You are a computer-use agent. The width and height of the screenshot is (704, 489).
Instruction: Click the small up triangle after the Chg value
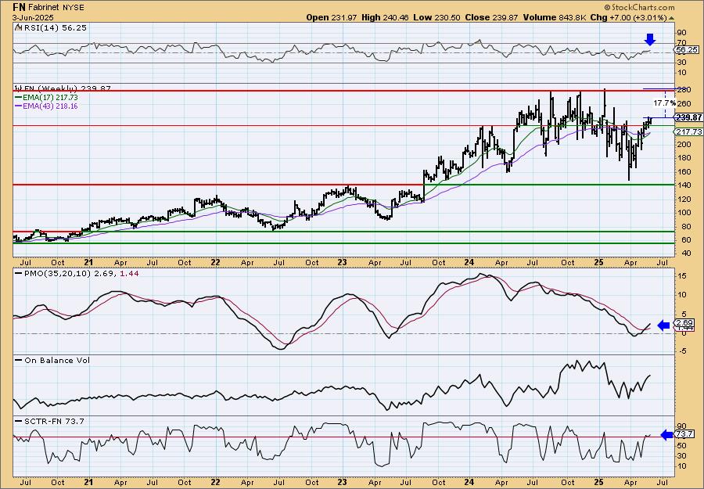click(672, 18)
